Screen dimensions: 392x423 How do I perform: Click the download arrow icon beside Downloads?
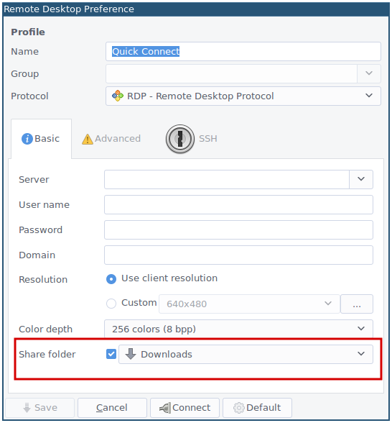(x=131, y=354)
